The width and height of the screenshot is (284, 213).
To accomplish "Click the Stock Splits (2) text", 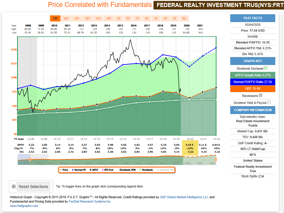I will [x=251, y=176].
